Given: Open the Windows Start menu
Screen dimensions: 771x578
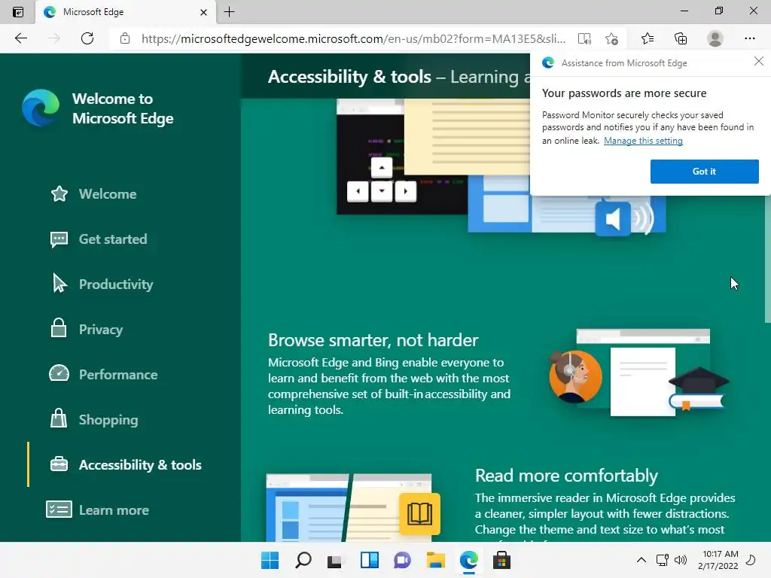Looking at the screenshot, I should coord(270,560).
